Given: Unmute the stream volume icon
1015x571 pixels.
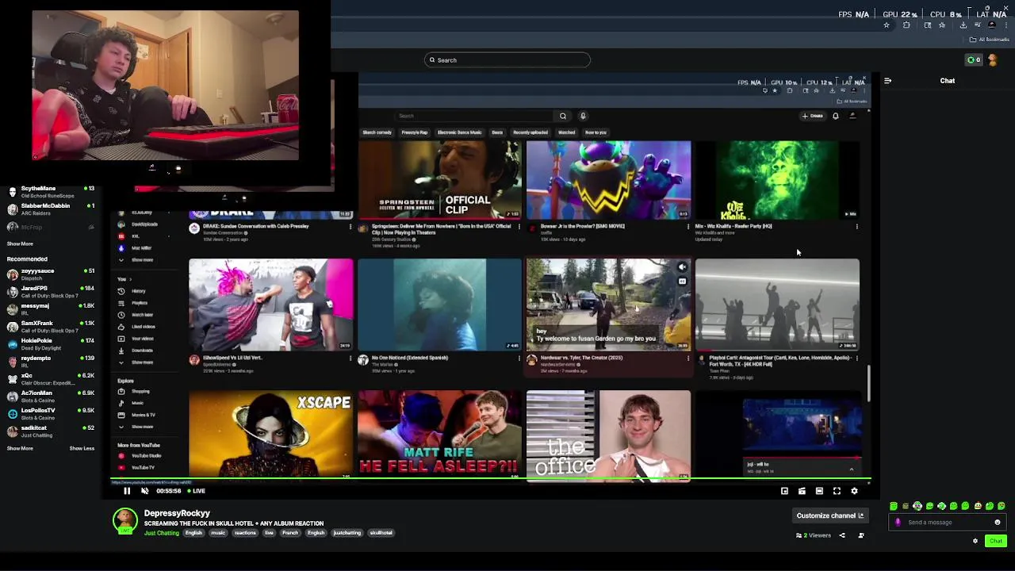Looking at the screenshot, I should [144, 491].
